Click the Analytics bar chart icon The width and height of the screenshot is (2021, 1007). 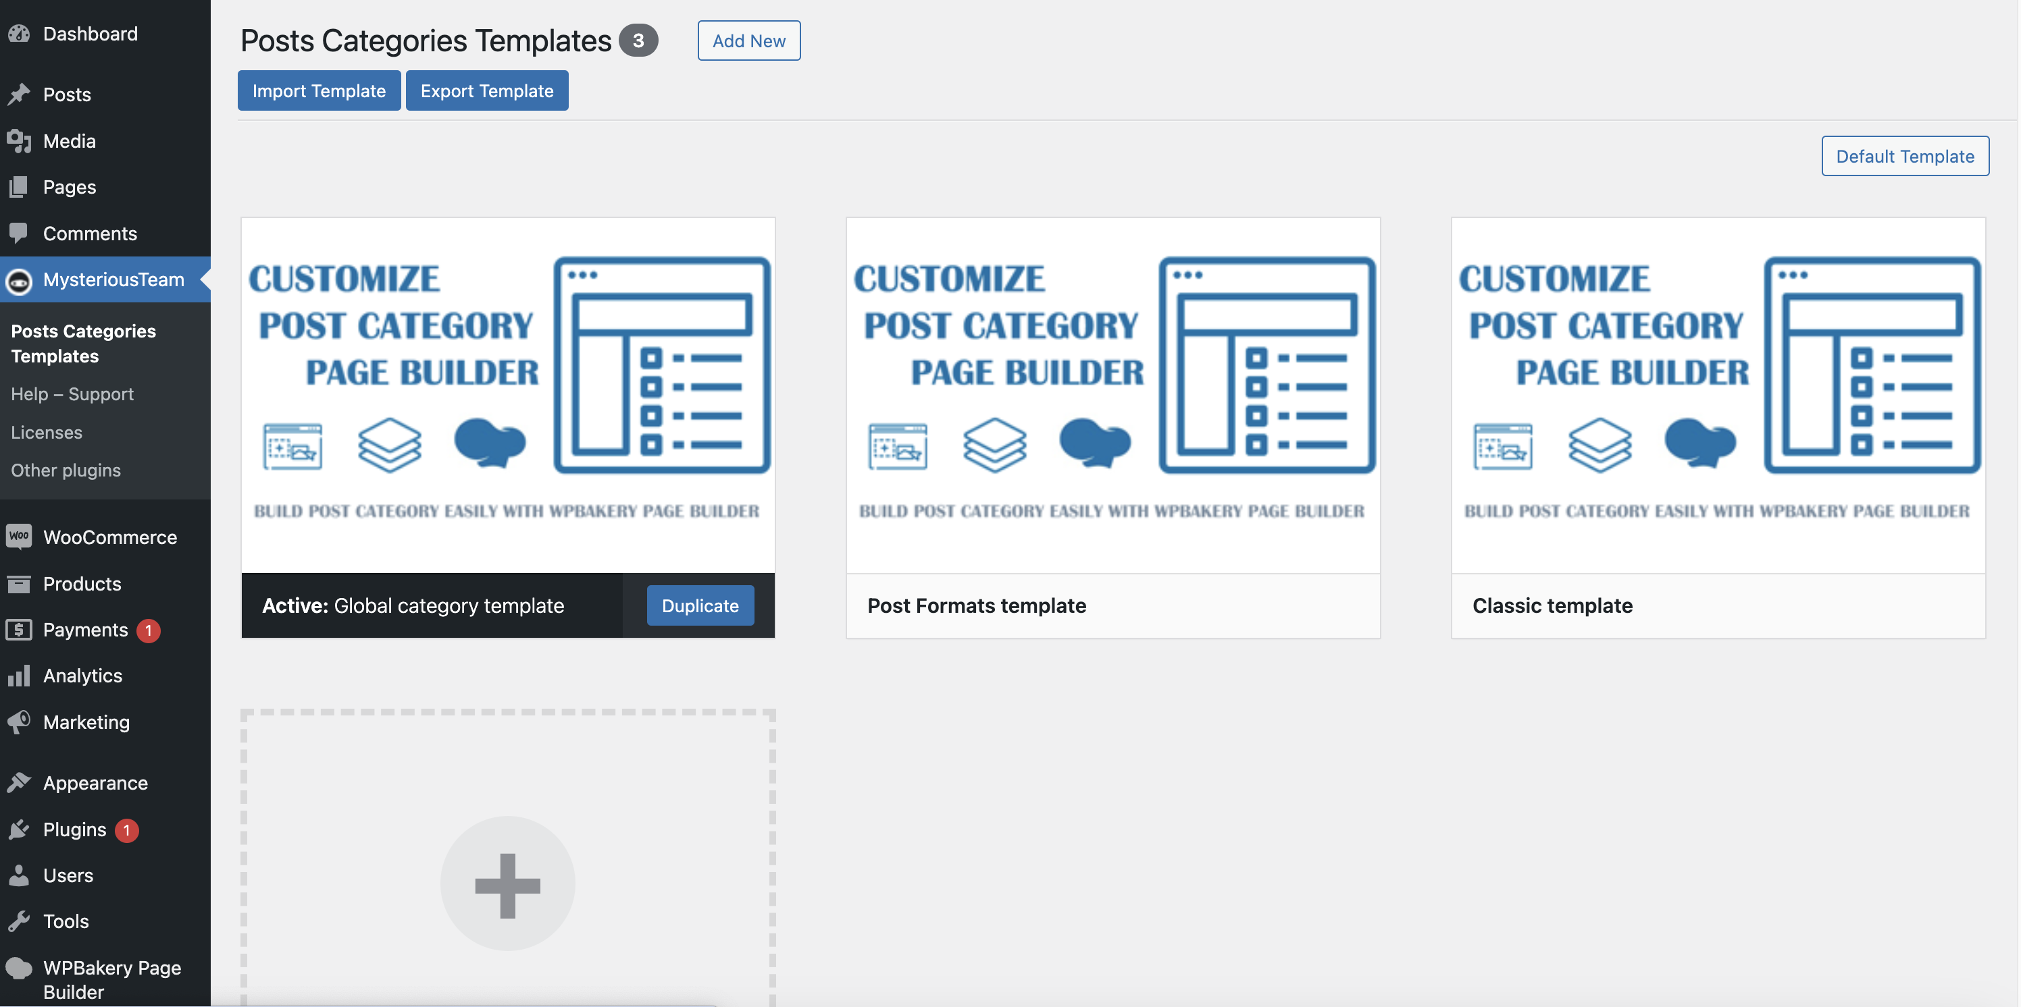pyautogui.click(x=19, y=676)
